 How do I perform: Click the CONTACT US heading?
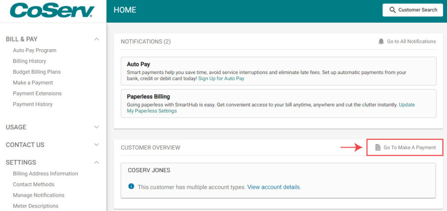coord(25,145)
